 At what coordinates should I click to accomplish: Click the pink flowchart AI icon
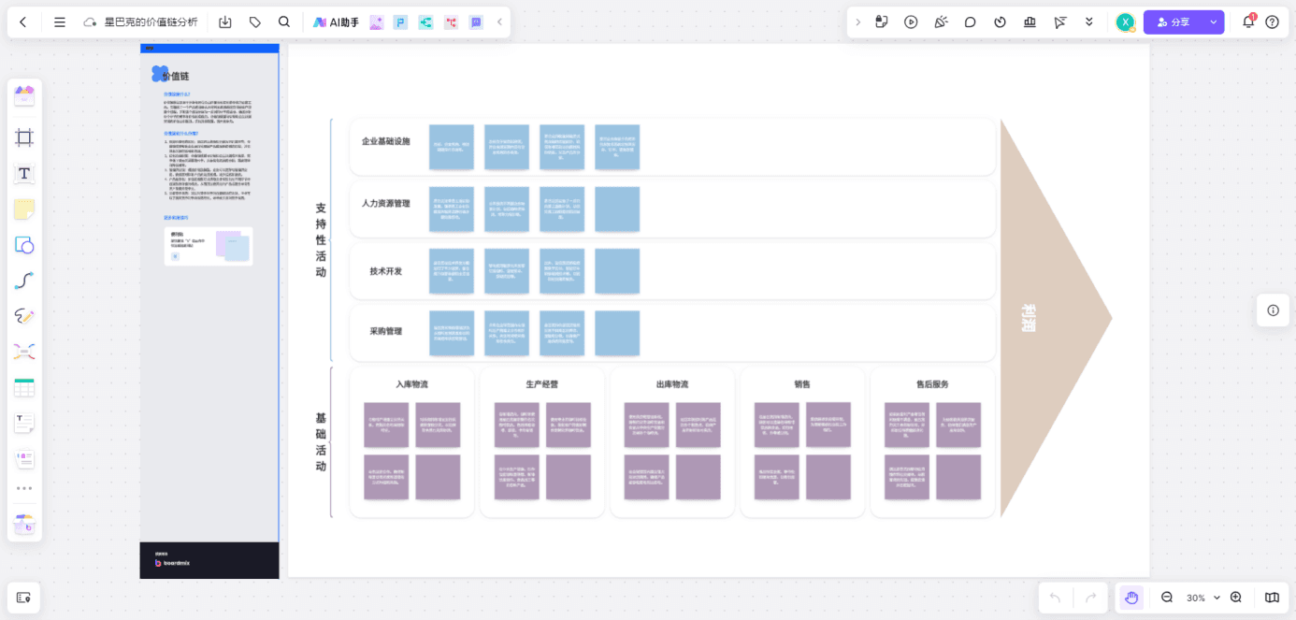click(452, 22)
